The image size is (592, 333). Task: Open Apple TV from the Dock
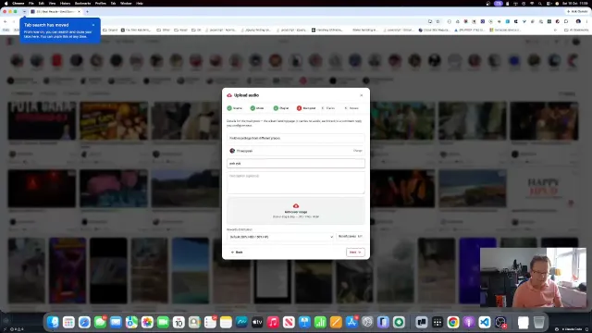[257, 322]
